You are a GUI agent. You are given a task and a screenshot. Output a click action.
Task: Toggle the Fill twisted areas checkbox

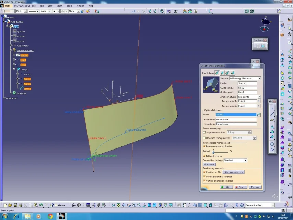204,156
